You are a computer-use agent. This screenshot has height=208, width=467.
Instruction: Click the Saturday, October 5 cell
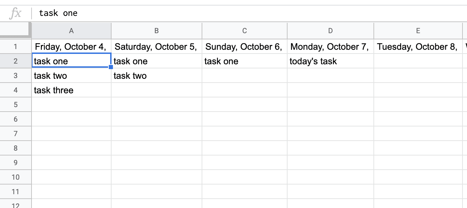coord(156,47)
